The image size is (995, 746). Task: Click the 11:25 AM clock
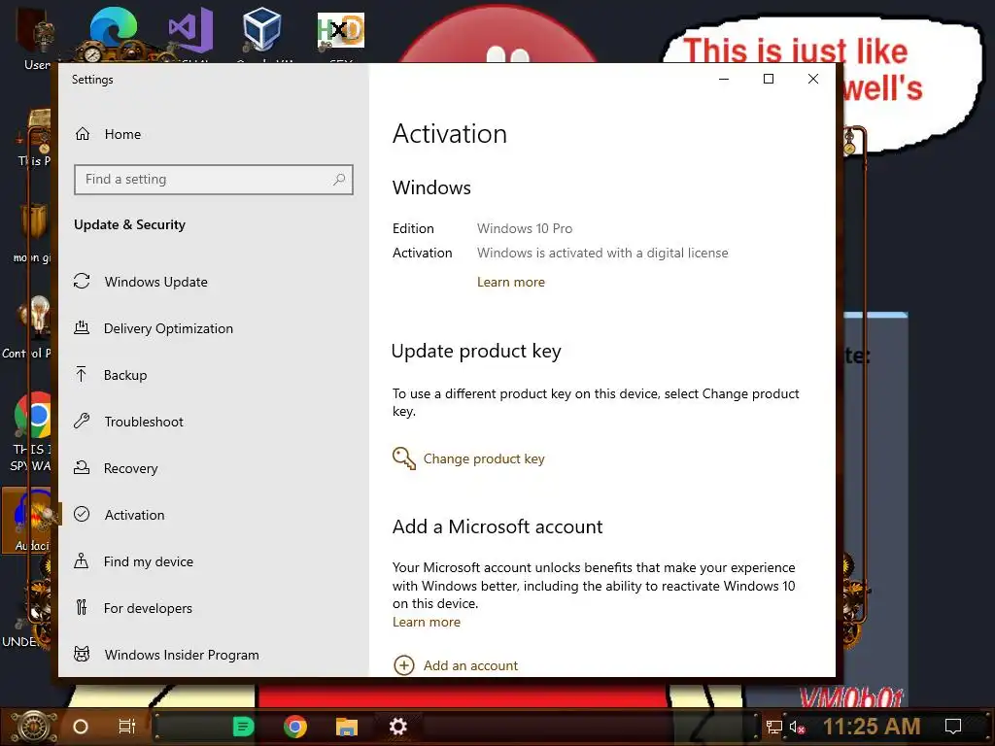pos(872,727)
